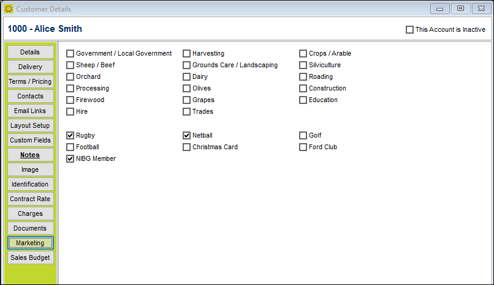Tick This Account is Inactive

tap(409, 29)
